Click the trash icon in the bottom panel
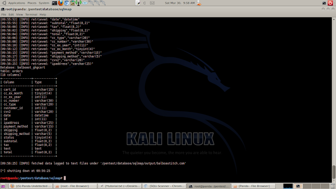The width and height of the screenshot is (336, 189). 333,186
